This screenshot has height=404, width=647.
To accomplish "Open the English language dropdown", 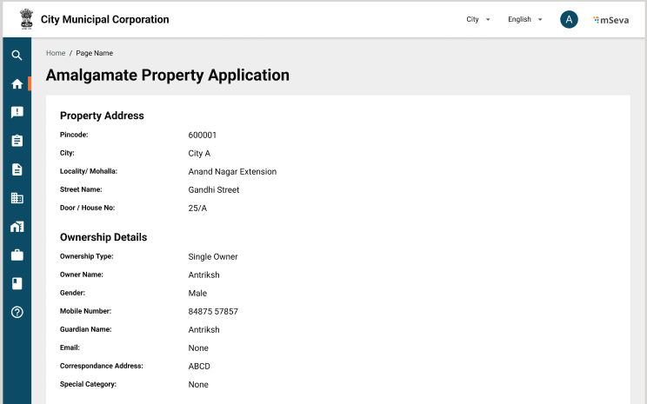I will (525, 19).
